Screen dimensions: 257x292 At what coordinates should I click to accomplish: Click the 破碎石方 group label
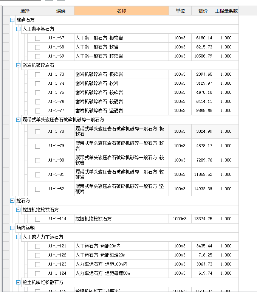25,20
